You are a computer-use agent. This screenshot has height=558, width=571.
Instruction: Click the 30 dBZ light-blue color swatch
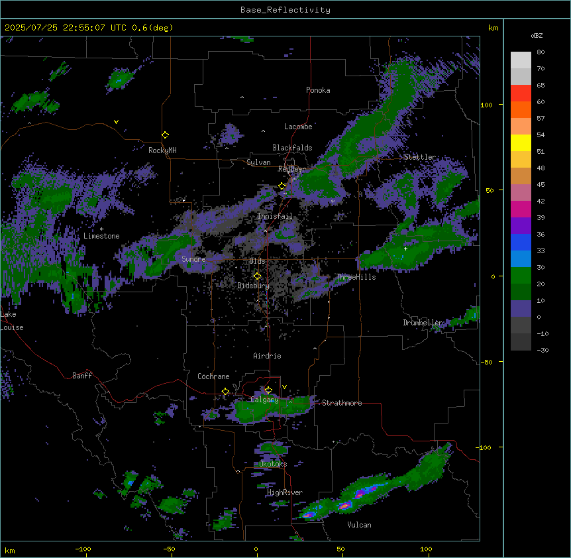point(521,259)
